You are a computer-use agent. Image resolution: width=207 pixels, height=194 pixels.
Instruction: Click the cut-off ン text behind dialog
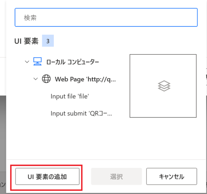click(x=2, y=184)
